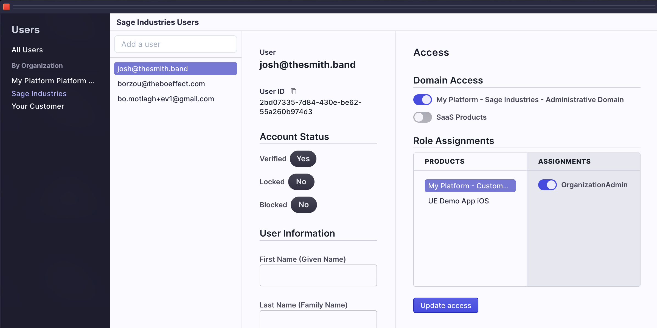The image size is (657, 328).
Task: Copy the User ID with copy icon
Action: 293,91
